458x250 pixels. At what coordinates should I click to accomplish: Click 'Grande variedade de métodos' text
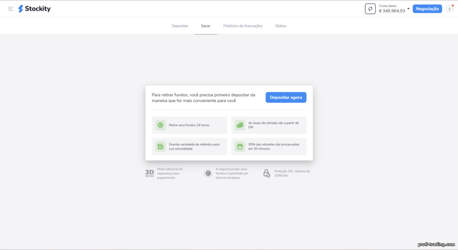pyautogui.click(x=194, y=147)
